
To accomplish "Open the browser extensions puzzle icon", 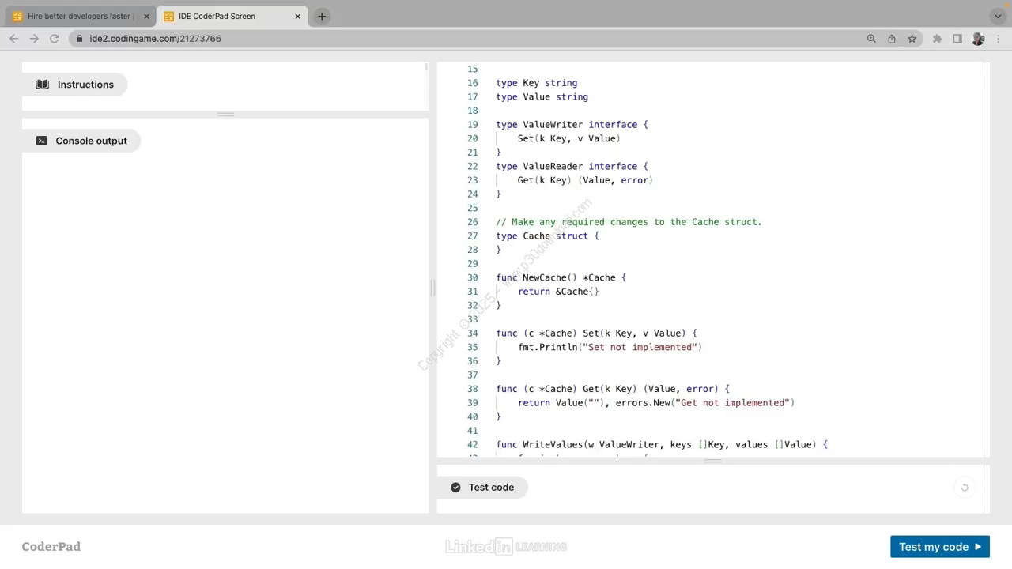I will (937, 39).
